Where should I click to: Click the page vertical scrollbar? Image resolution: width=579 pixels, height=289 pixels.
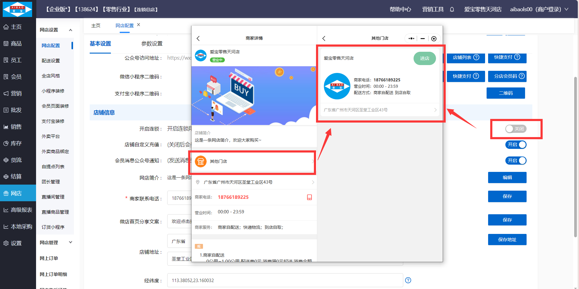[x=575, y=157]
